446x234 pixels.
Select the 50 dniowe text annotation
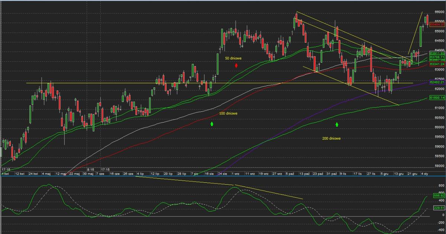click(233, 58)
